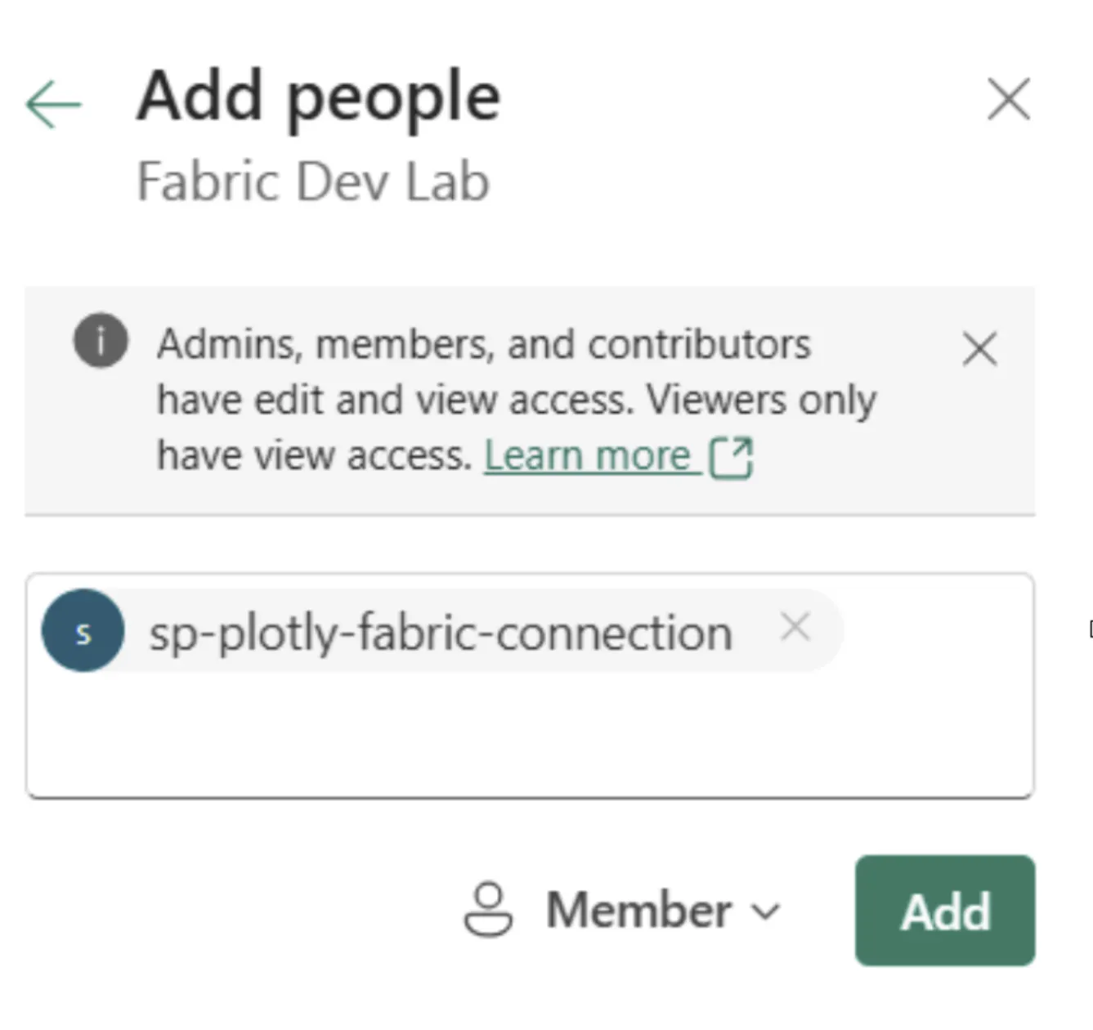Click the people input field to add more
1093x1030 pixels.
click(x=530, y=736)
